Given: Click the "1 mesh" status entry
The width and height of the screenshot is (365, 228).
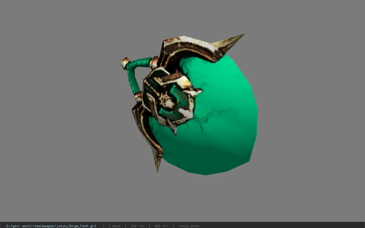Looking at the screenshot, I should [x=114, y=226].
